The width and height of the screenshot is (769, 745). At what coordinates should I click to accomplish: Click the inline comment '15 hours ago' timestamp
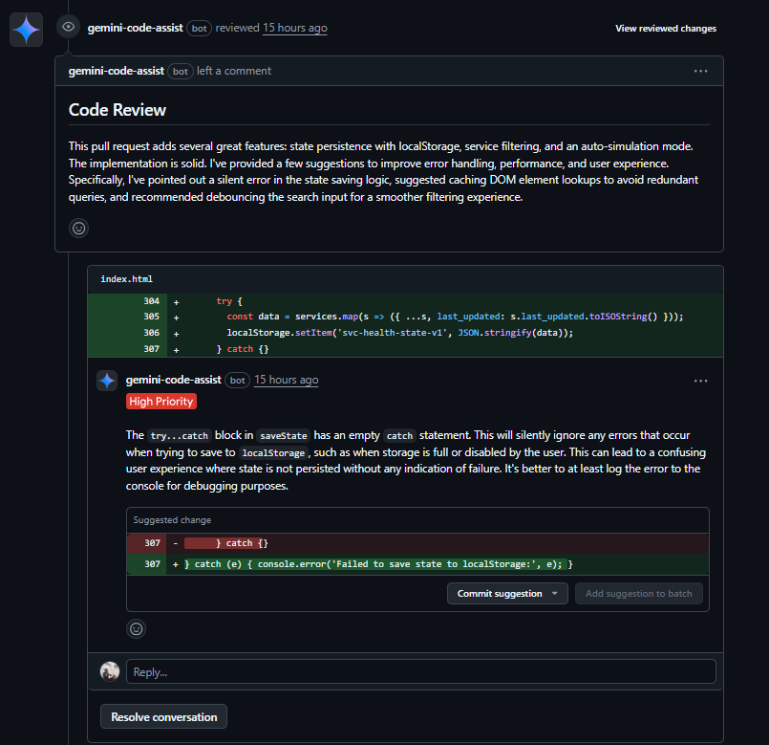tap(286, 380)
